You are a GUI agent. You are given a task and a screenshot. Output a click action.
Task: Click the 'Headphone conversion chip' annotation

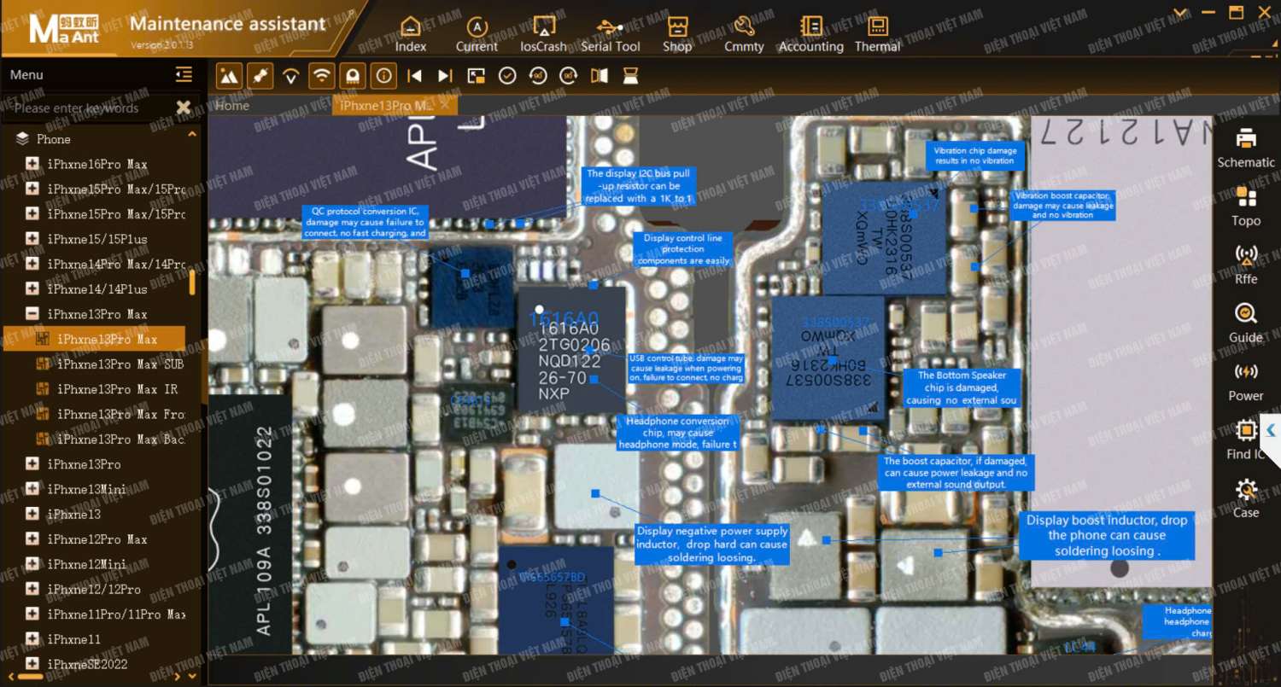coord(678,433)
